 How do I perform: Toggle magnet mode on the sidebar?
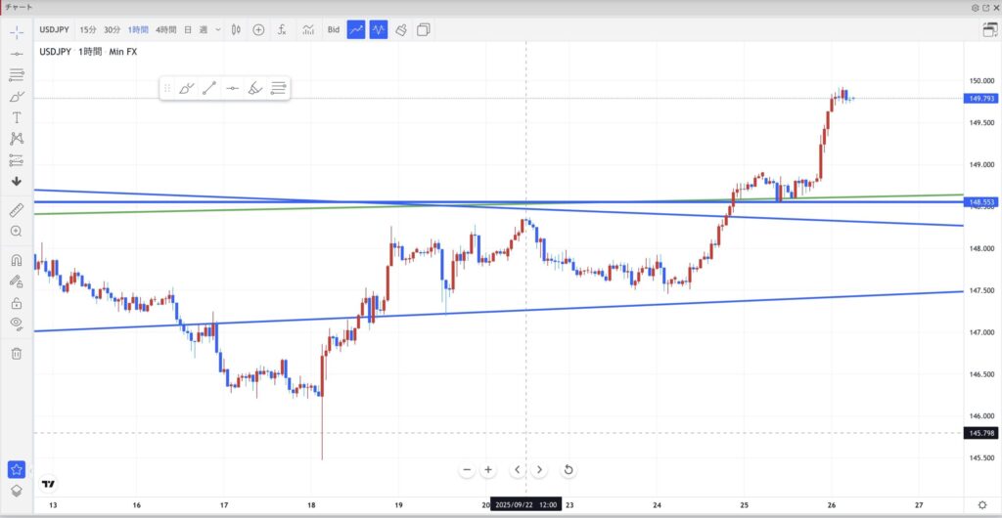(x=17, y=261)
